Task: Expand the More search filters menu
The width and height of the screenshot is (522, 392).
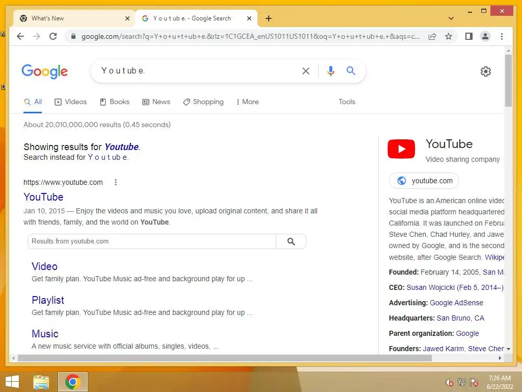Action: [x=247, y=102]
